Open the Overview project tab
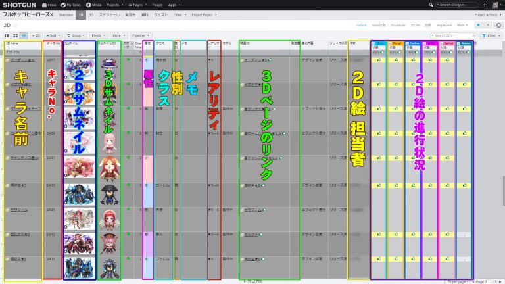Image resolution: width=505 pixels, height=284 pixels. (66, 14)
